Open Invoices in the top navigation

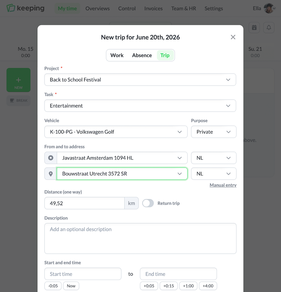click(x=153, y=8)
